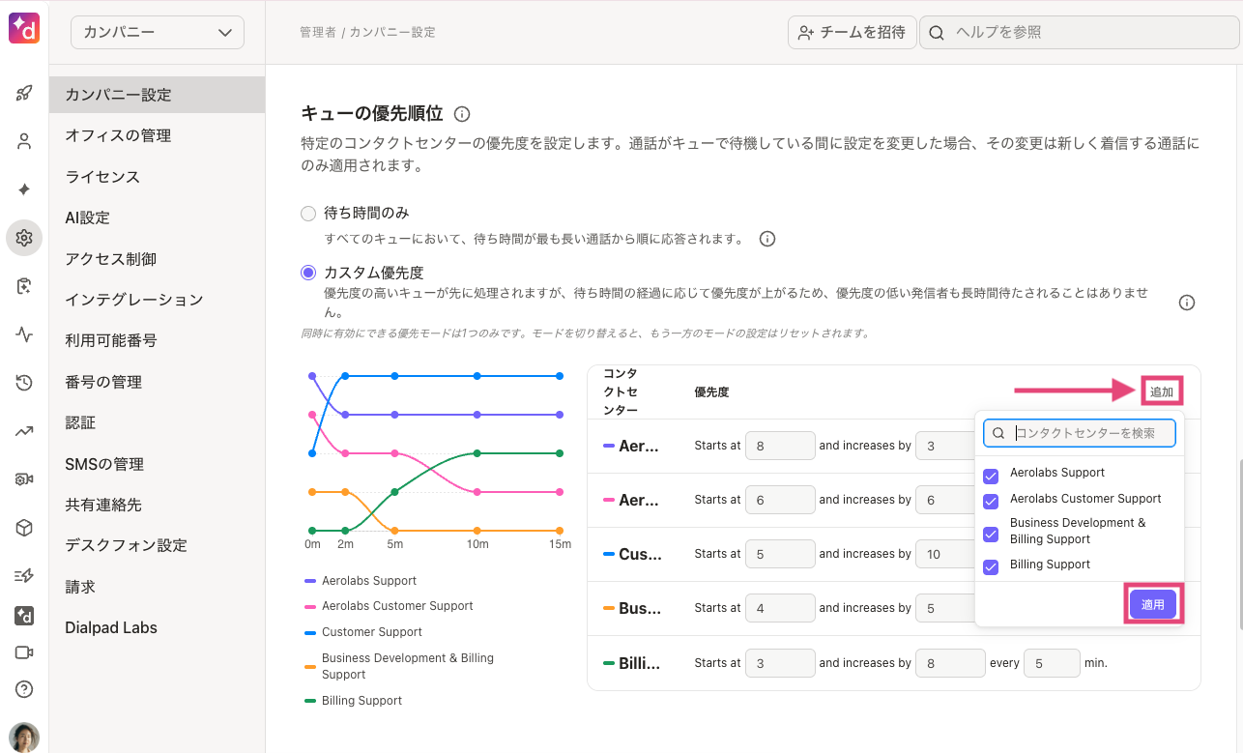Click Billing Support green legend entry

(x=353, y=701)
